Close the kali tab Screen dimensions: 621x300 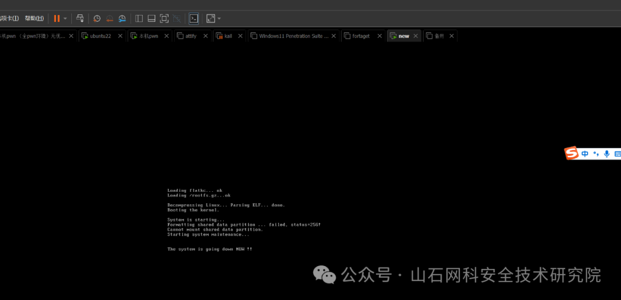240,36
